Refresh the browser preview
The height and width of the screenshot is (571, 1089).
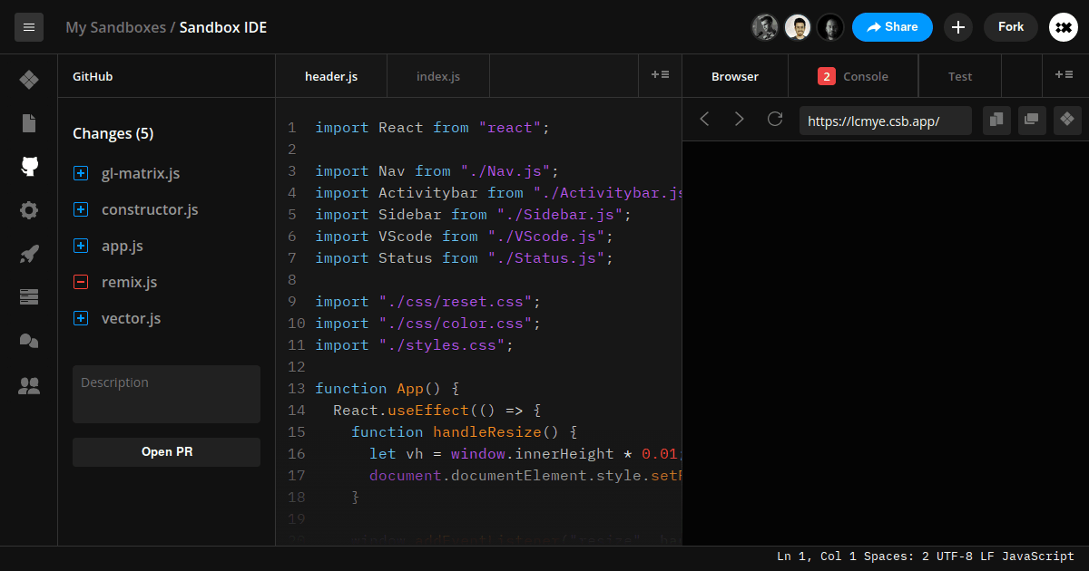[x=774, y=119]
